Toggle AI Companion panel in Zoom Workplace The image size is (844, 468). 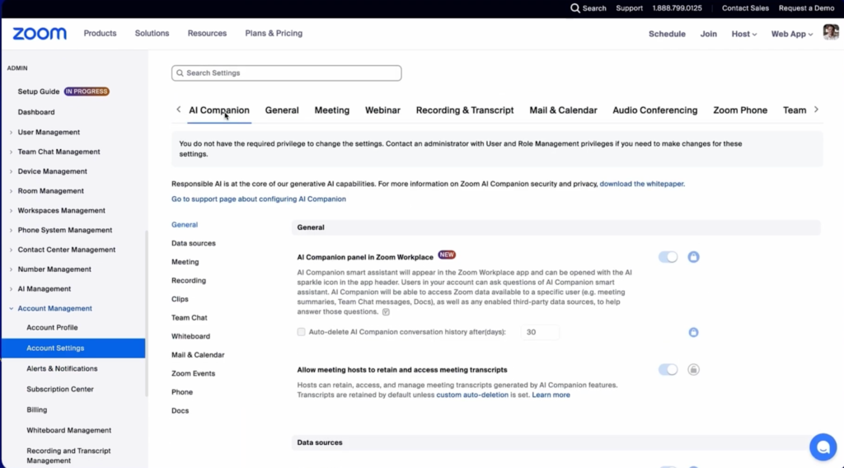click(668, 257)
